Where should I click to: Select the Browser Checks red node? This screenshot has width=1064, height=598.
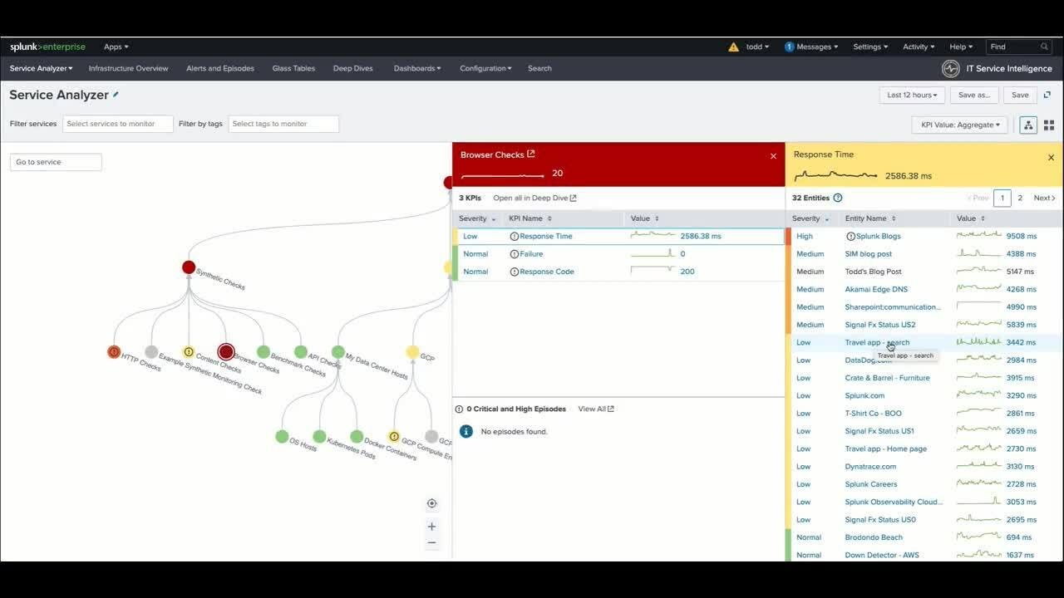click(x=226, y=352)
